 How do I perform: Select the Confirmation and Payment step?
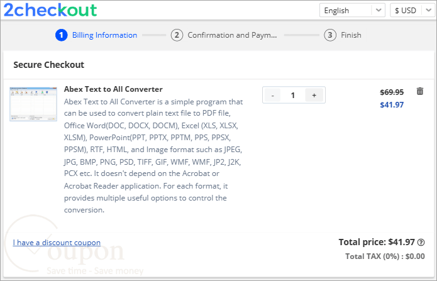point(224,35)
